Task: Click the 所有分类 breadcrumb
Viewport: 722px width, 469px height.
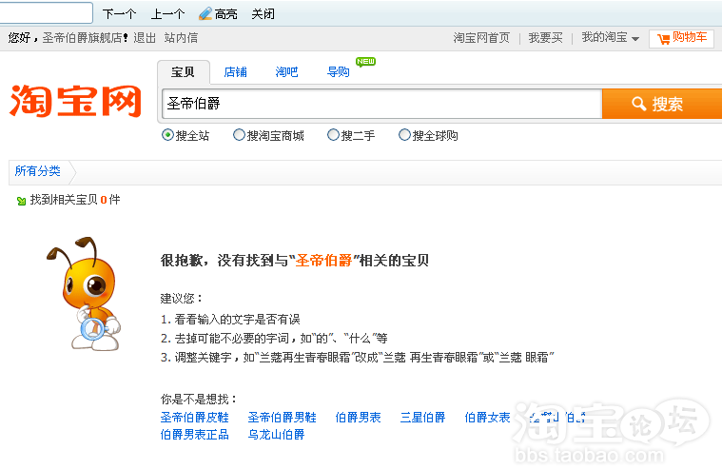Action: [38, 171]
